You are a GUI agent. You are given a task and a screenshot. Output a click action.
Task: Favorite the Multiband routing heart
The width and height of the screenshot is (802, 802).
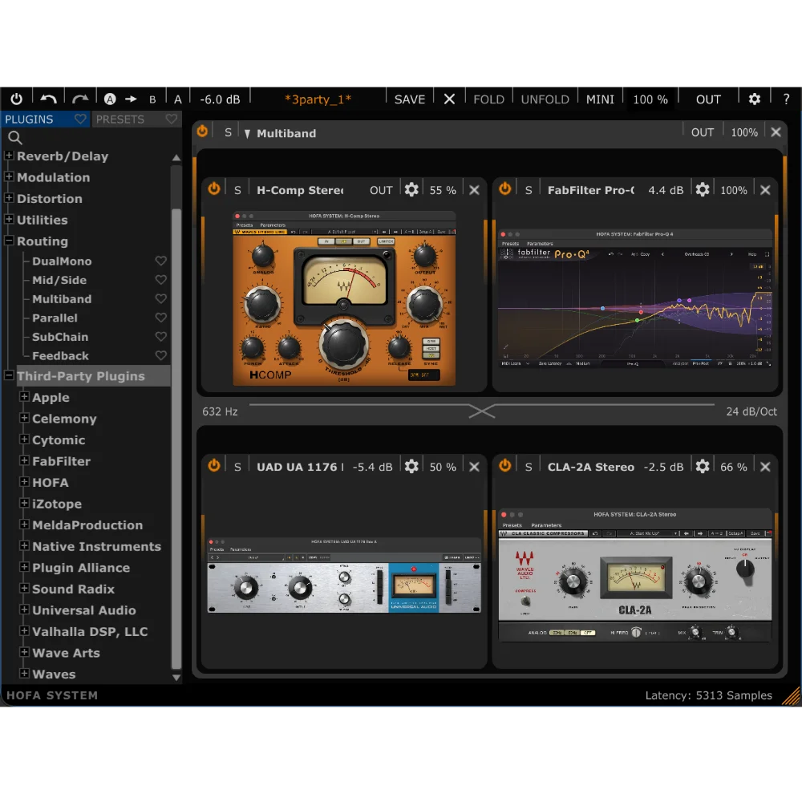[160, 298]
